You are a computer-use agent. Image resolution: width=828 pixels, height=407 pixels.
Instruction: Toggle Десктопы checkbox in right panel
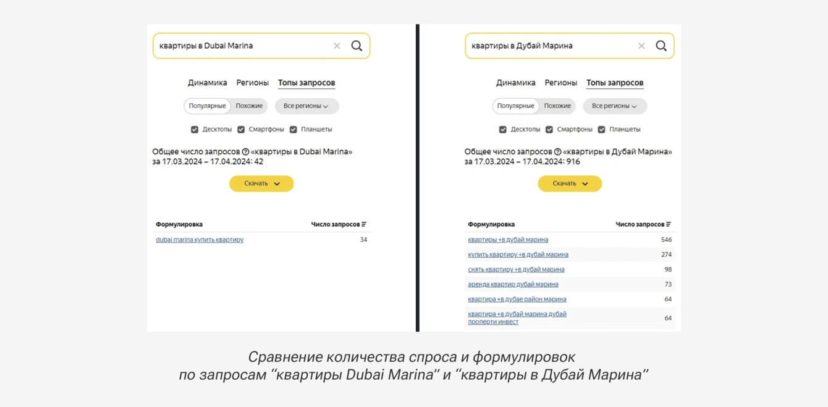pos(503,130)
